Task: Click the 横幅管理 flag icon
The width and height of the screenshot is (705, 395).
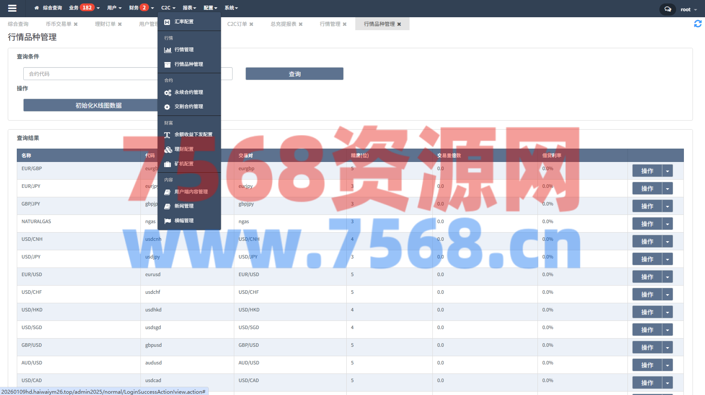Action: coord(168,221)
